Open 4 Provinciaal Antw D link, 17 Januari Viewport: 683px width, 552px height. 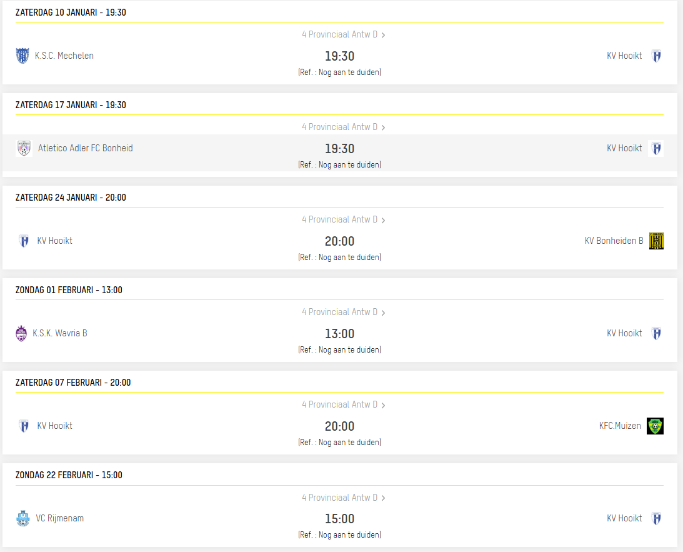(340, 127)
